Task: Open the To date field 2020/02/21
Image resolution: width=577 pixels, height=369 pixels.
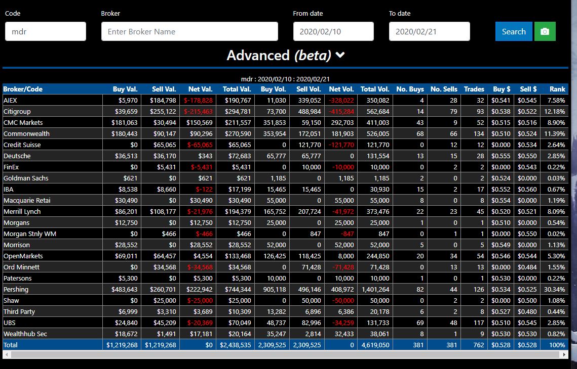Action: pos(430,31)
